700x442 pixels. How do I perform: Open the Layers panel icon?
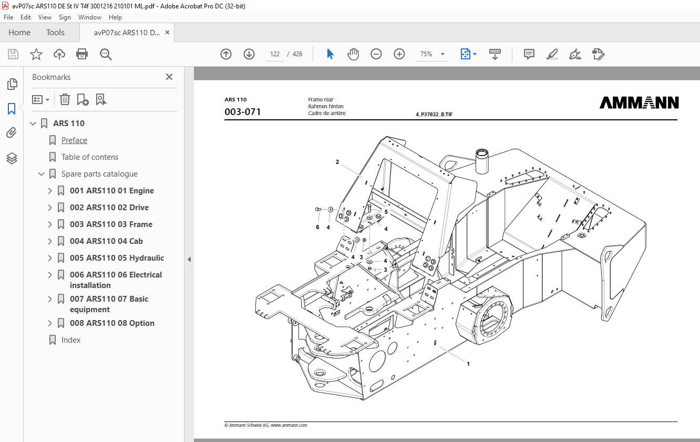coord(12,158)
